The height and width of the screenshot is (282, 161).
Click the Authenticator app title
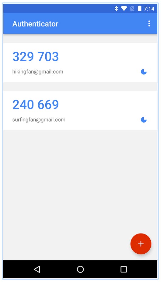click(x=35, y=24)
